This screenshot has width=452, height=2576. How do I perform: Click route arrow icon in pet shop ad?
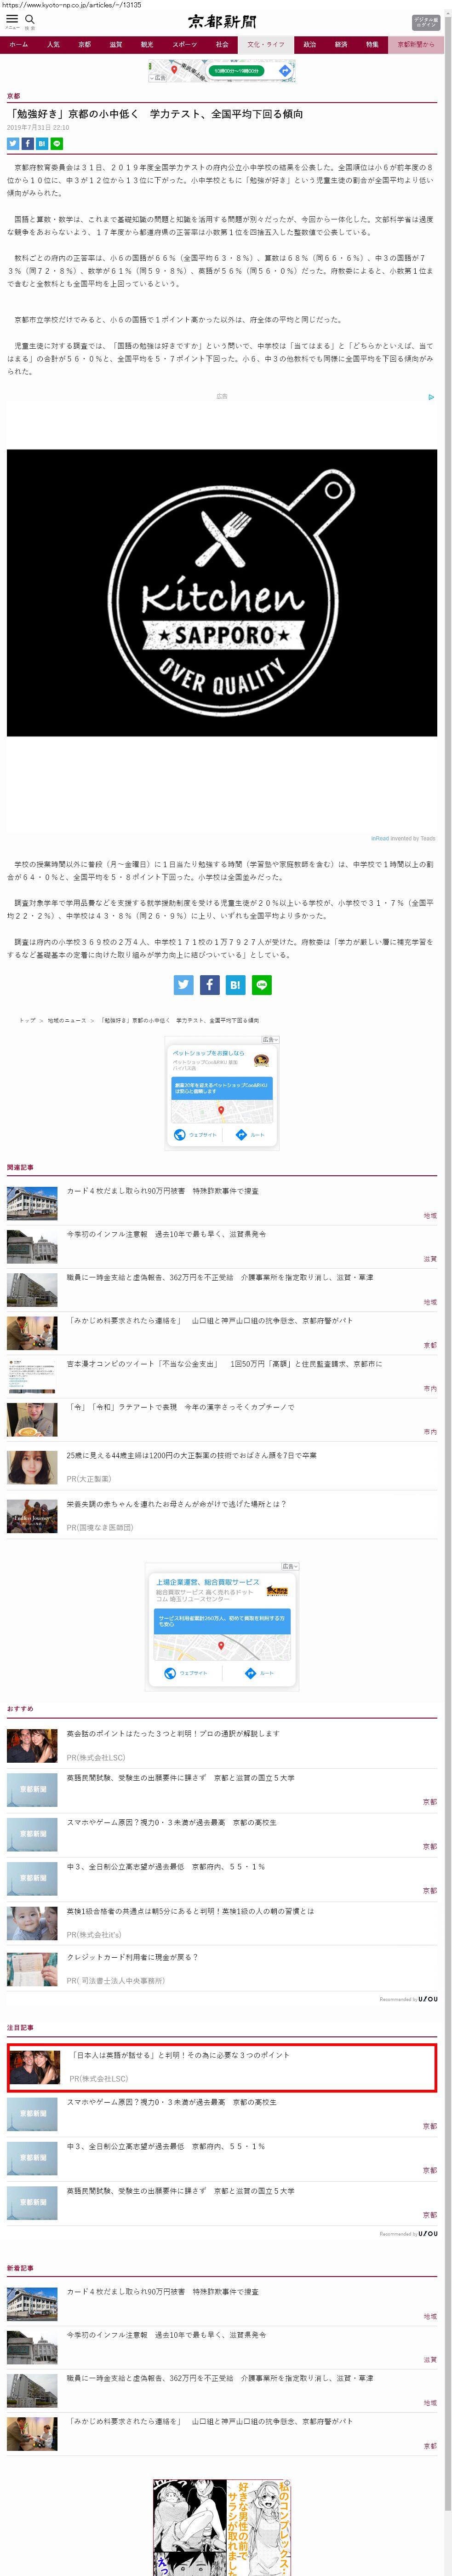pyautogui.click(x=241, y=1134)
